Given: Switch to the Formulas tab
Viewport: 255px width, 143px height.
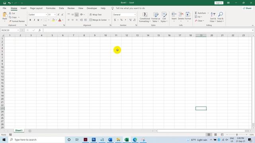Looking at the screenshot, I should [51, 8].
